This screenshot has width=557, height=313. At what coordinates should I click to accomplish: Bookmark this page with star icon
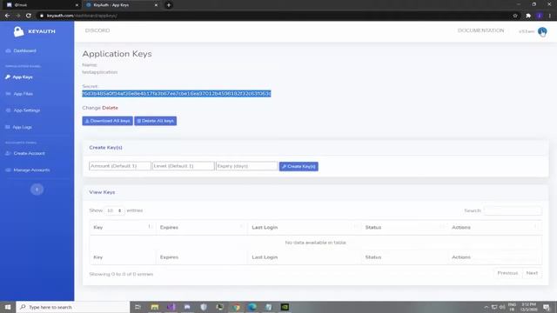coord(515,16)
